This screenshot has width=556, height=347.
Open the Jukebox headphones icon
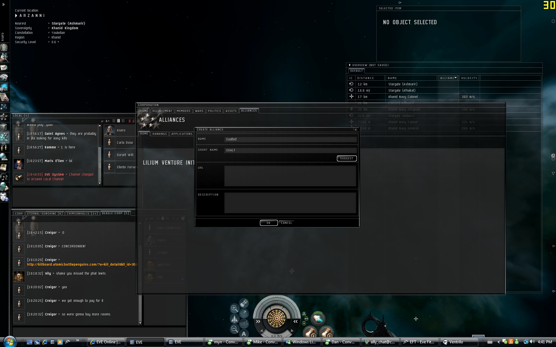[x=4, y=176]
